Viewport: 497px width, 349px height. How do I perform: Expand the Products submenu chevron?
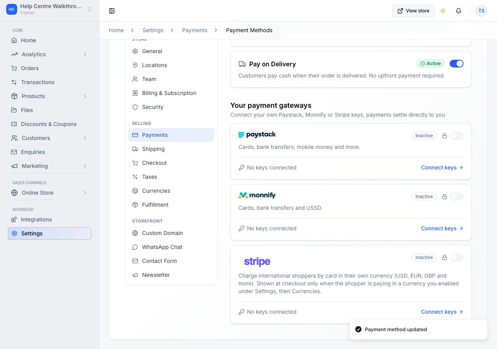(85, 96)
